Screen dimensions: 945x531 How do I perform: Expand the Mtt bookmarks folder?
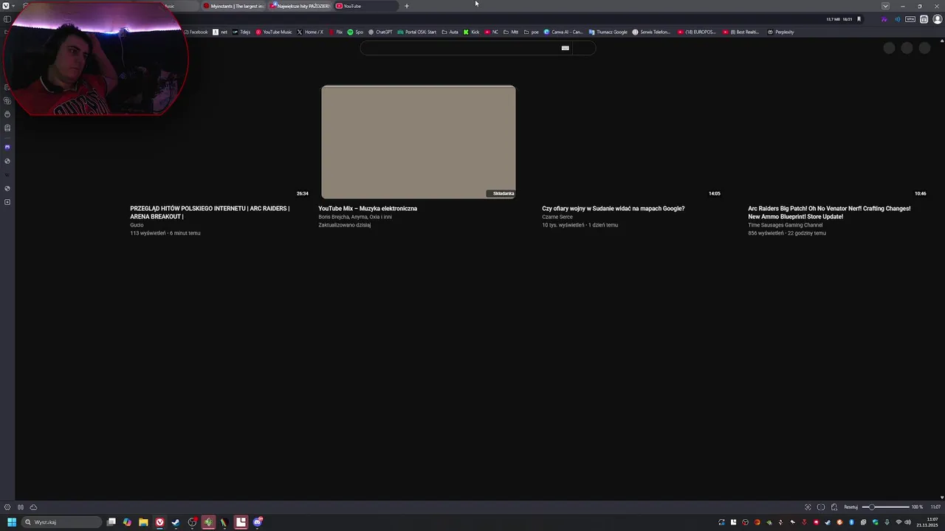[511, 32]
